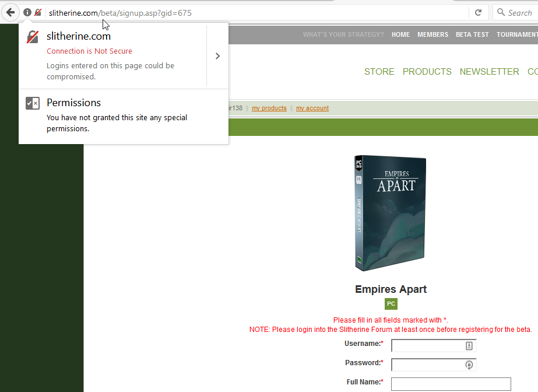Click the 'Username:*' field label
Viewport: 538px width, 392px height.
pyautogui.click(x=364, y=343)
